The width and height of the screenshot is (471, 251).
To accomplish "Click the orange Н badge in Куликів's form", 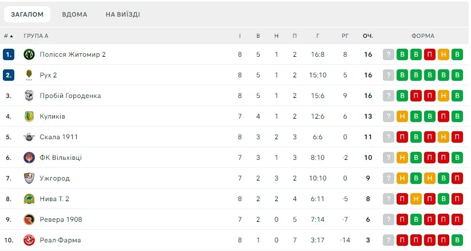I will click(402, 116).
